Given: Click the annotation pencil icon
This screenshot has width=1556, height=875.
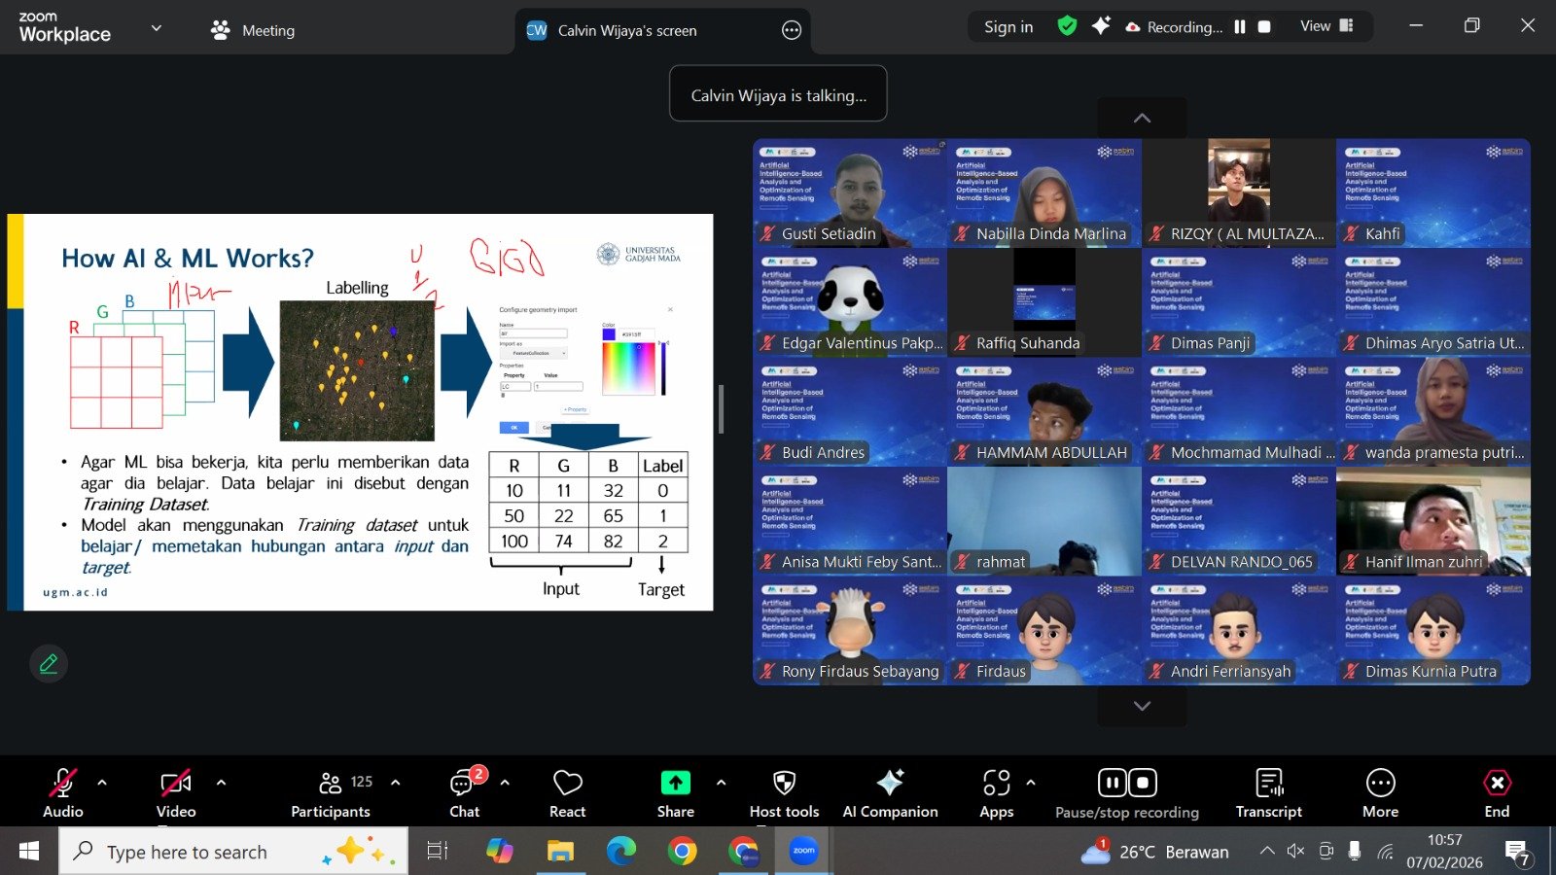Looking at the screenshot, I should pos(49,664).
